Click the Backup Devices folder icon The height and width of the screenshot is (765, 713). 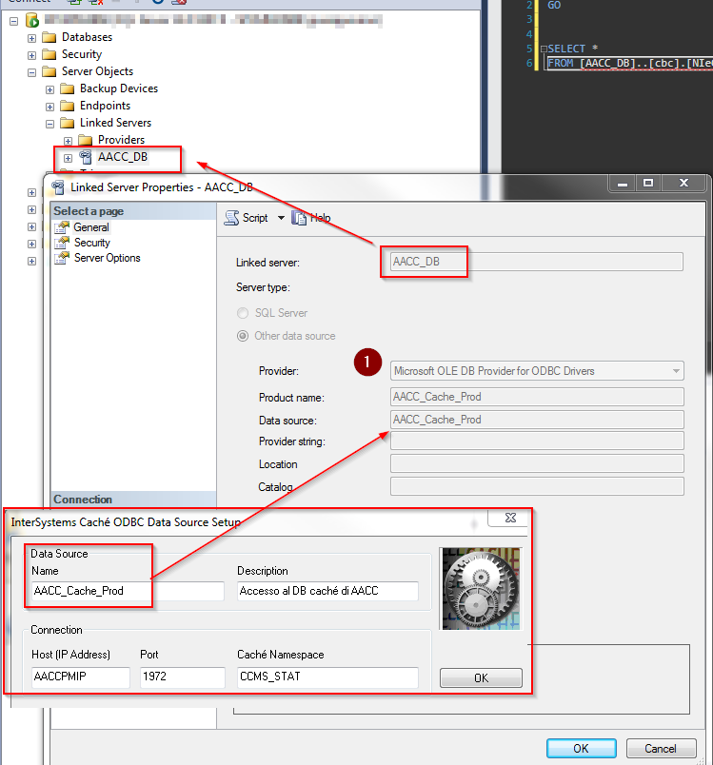68,88
